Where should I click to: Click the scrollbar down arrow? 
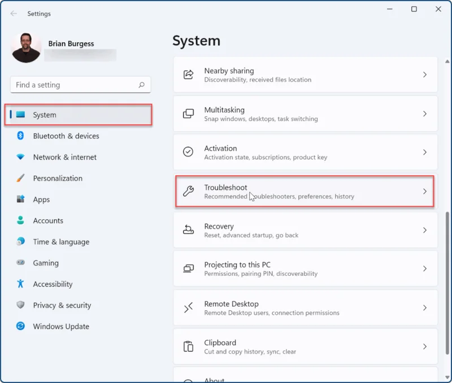pyautogui.click(x=447, y=377)
